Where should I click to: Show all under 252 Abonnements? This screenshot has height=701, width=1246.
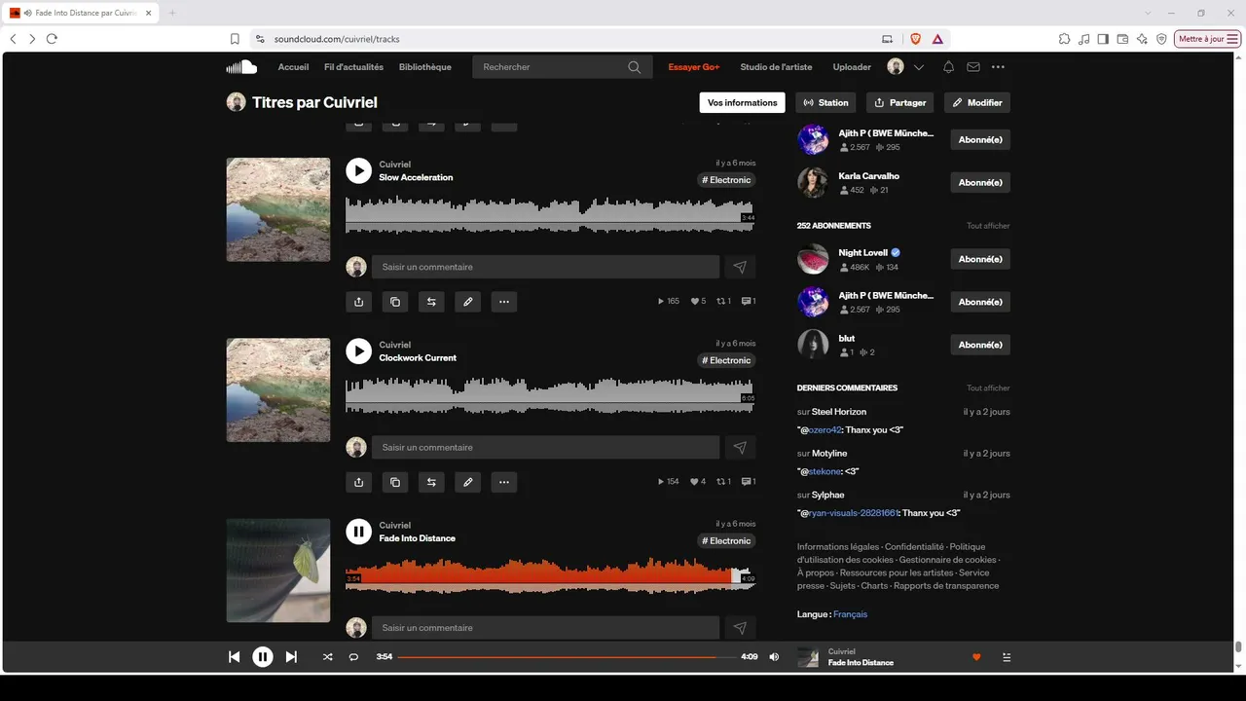point(988,226)
